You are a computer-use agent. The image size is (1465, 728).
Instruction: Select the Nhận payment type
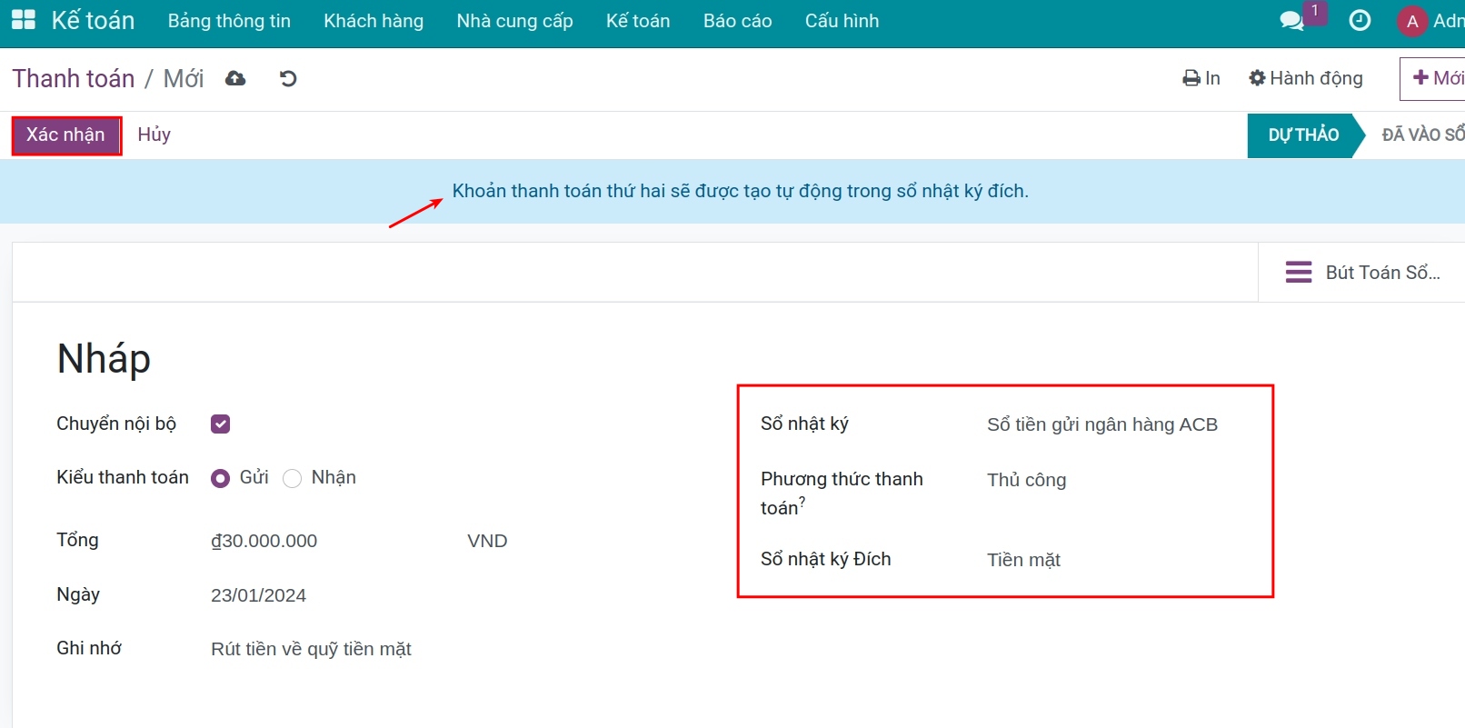click(292, 478)
